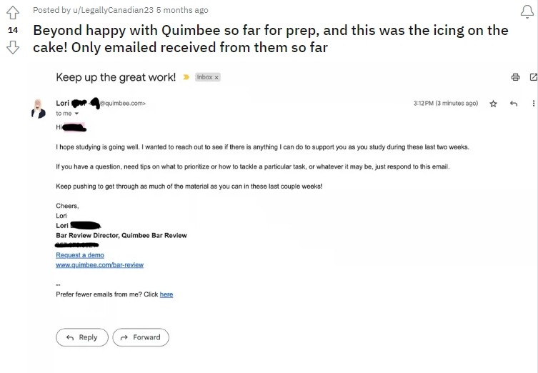
Task: Print the email with printer icon
Action: pyautogui.click(x=515, y=77)
